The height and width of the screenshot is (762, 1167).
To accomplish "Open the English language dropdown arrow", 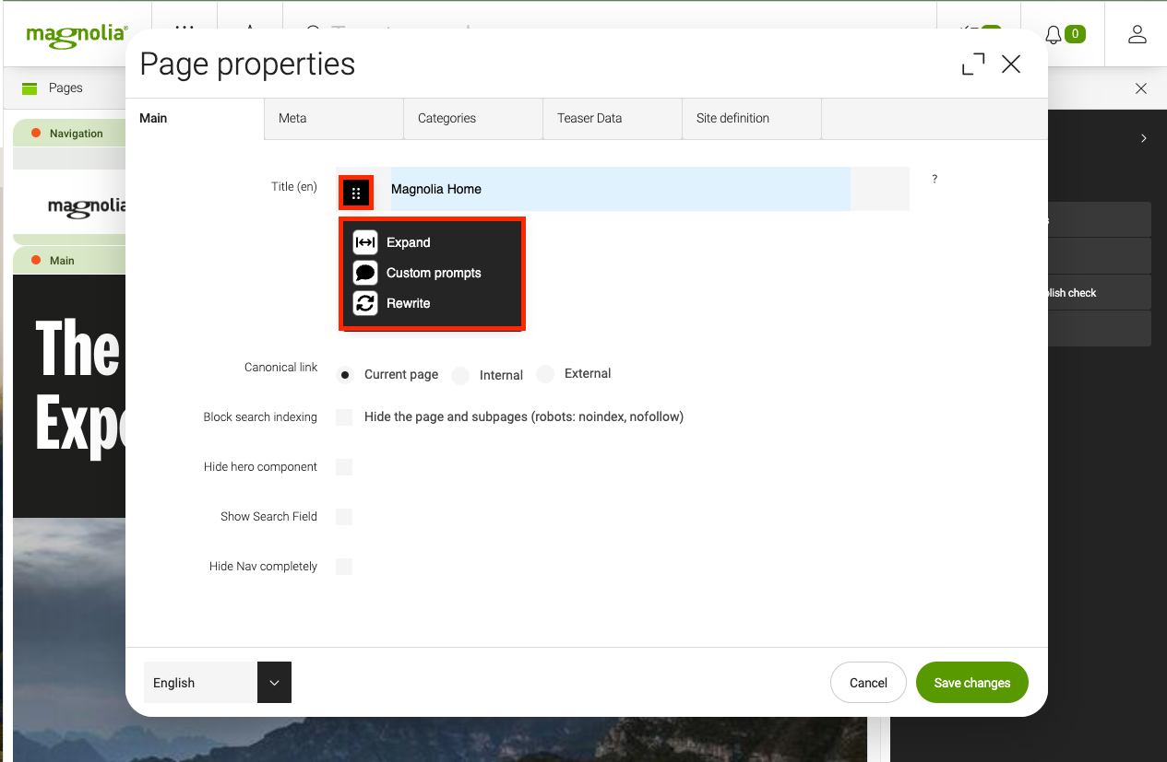I will [274, 683].
